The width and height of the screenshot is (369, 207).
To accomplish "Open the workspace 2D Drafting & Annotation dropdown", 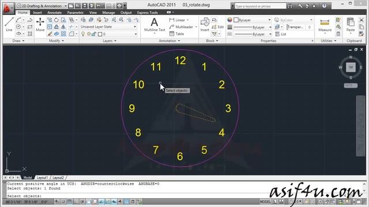I will [42, 6].
